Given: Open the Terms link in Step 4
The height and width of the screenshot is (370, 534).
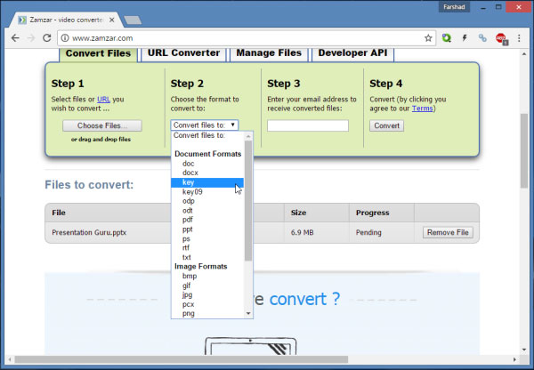Looking at the screenshot, I should [x=422, y=109].
